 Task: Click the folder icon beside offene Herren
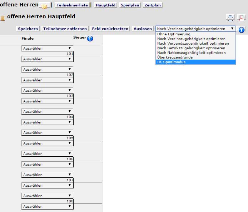coord(45,6)
